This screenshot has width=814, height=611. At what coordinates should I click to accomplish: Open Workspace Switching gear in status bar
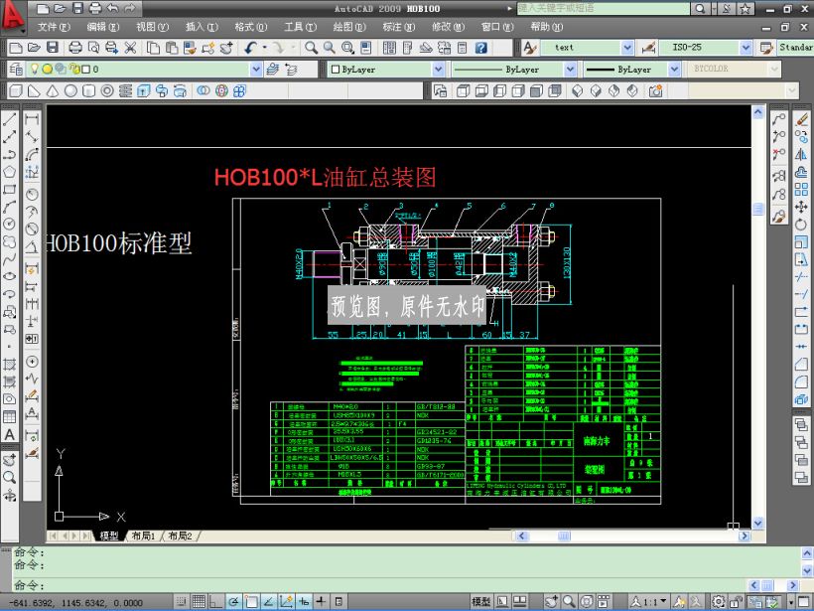[718, 602]
